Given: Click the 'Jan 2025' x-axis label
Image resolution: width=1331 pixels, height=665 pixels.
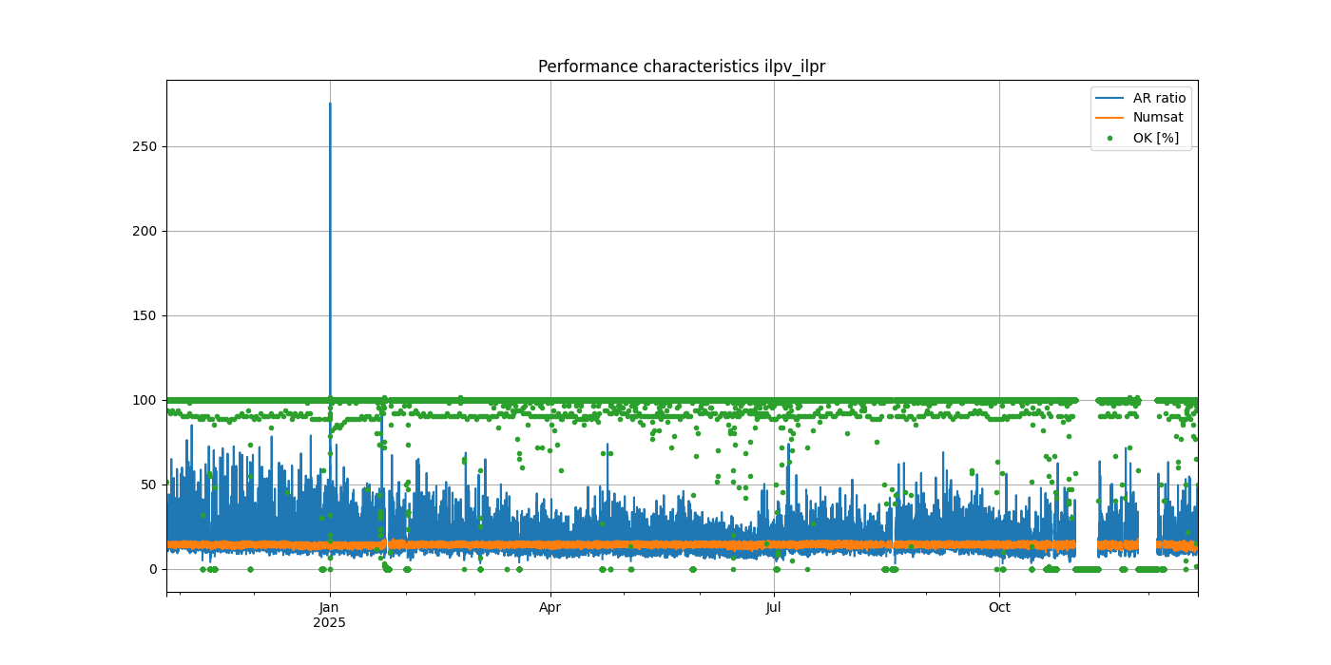Looking at the screenshot, I should [x=329, y=615].
